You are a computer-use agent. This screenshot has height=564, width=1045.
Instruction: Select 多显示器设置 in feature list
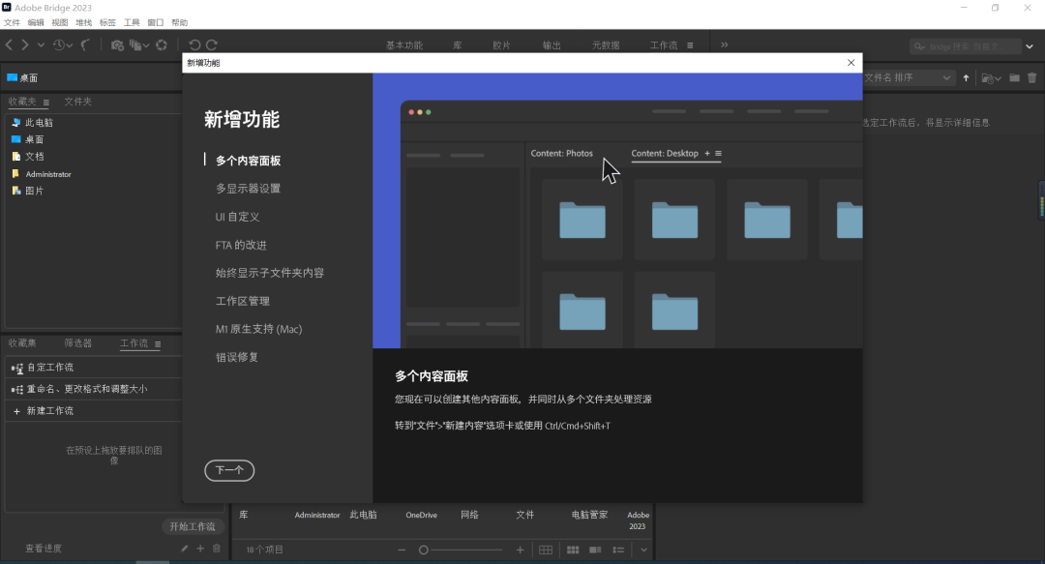pos(248,189)
